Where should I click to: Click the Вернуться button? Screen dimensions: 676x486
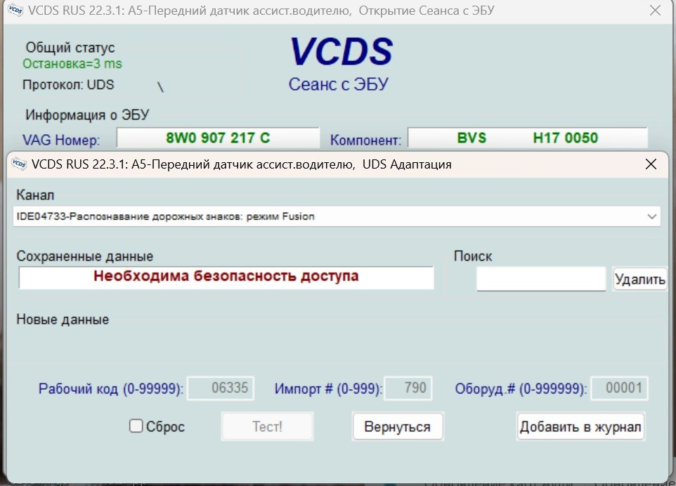pos(397,427)
